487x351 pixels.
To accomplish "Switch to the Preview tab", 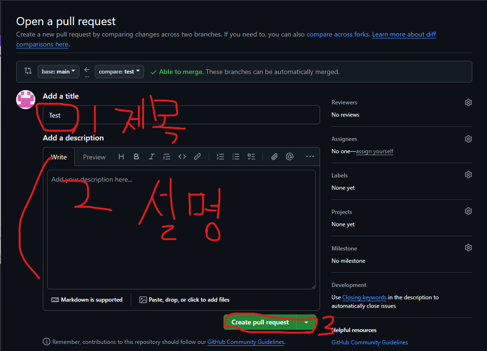I will (94, 157).
